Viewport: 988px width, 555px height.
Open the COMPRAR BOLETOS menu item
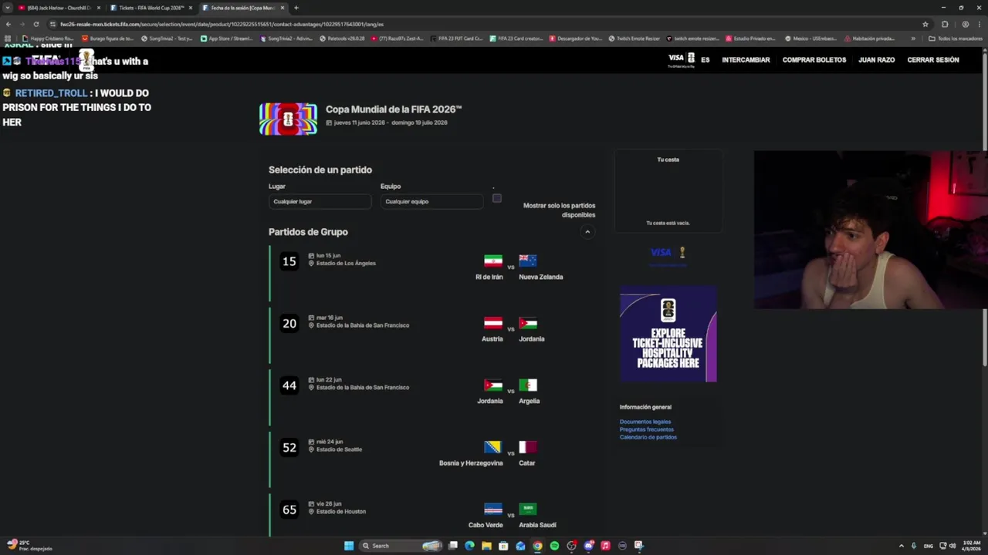814,60
